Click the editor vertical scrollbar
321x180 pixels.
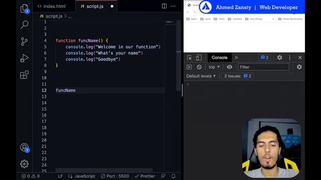pyautogui.click(x=179, y=55)
